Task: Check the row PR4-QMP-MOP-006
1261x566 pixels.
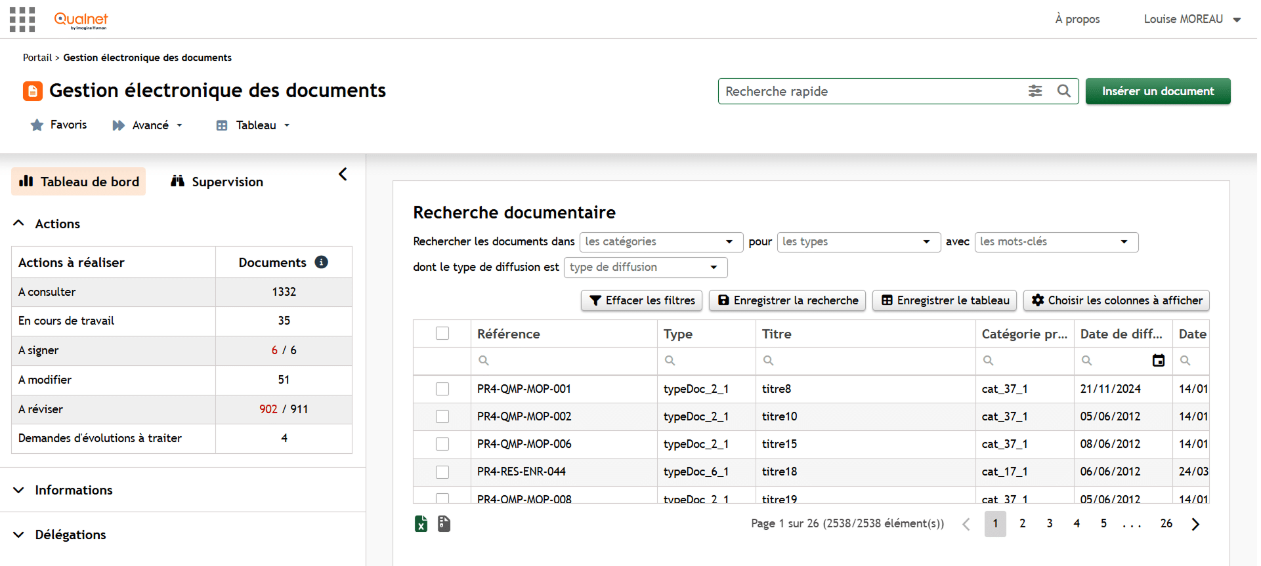Action: [x=442, y=444]
